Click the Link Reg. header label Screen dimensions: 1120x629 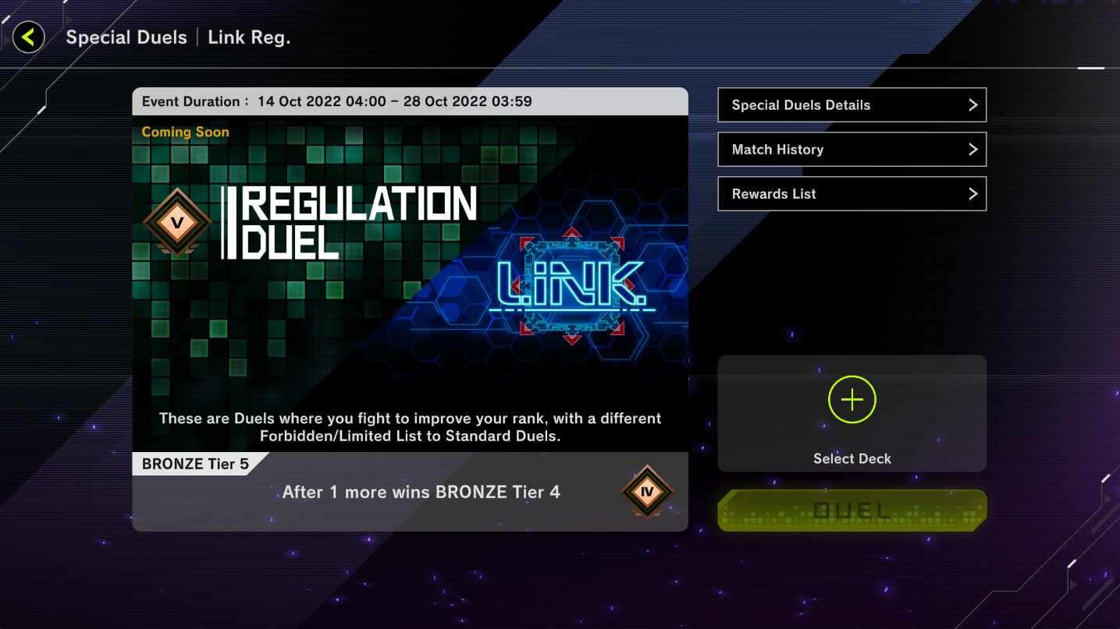249,37
